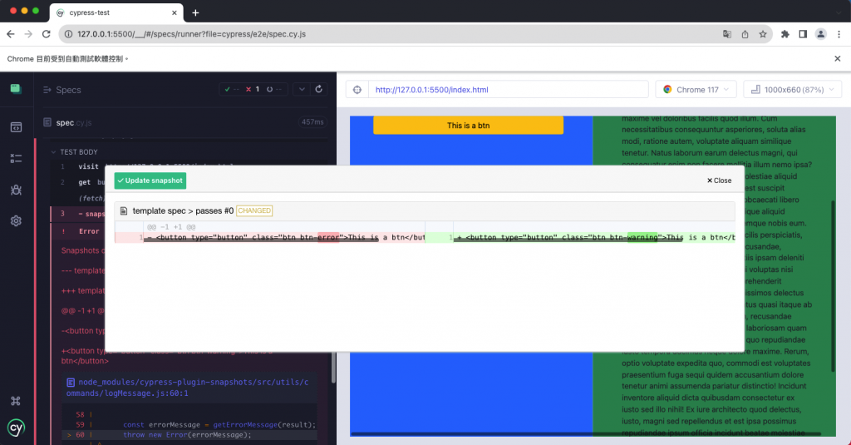
Task: Click the browser back arrow
Action: tap(10, 34)
